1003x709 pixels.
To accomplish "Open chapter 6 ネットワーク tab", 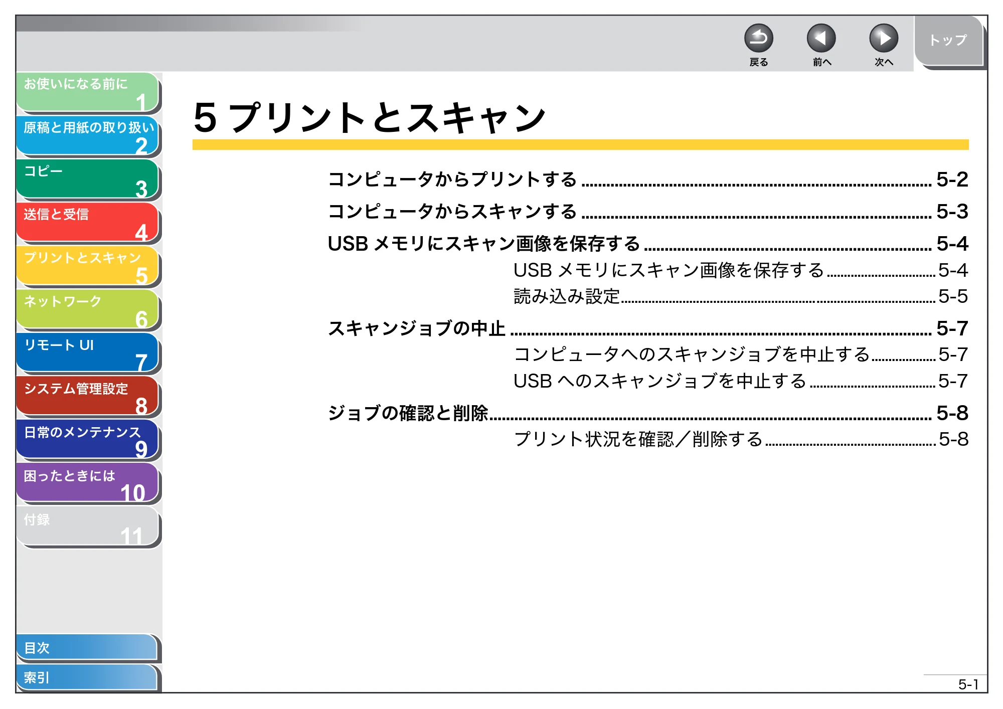I will coord(88,309).
